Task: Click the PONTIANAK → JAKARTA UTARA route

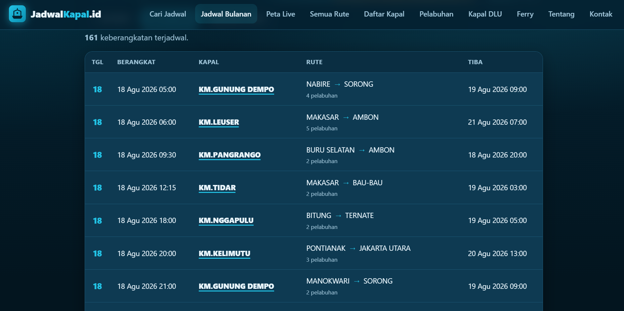Action: tap(358, 248)
